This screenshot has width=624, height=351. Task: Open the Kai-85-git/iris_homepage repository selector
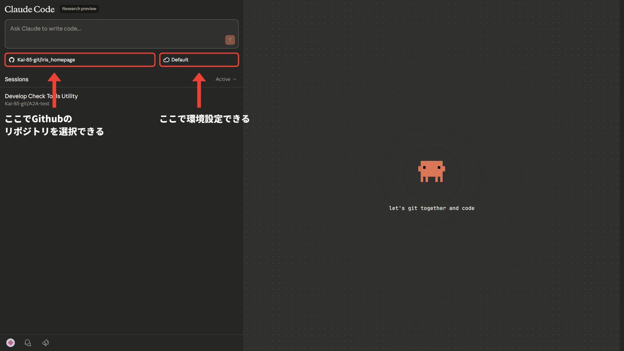pos(80,60)
